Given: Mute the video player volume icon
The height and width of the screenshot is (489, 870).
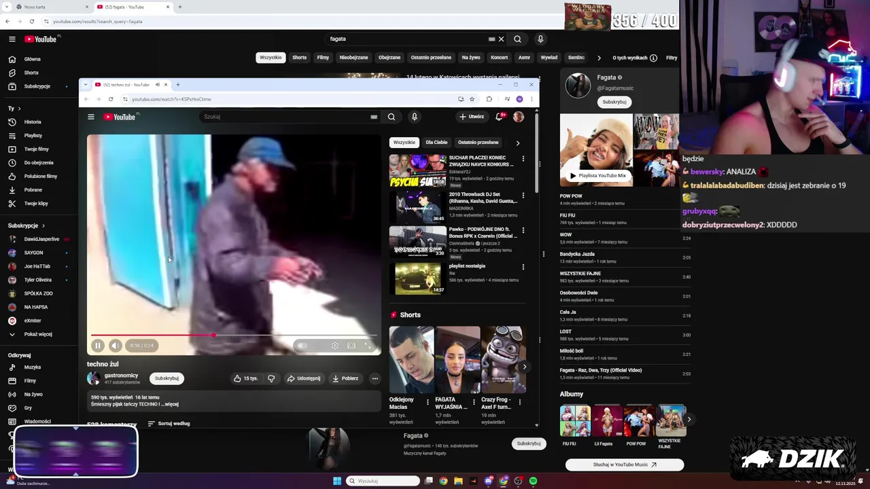Looking at the screenshot, I should 116,346.
